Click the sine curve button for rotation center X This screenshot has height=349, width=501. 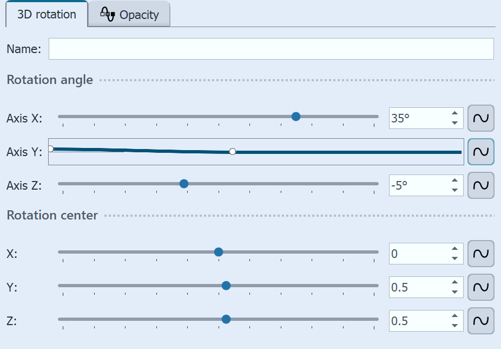[x=480, y=253]
